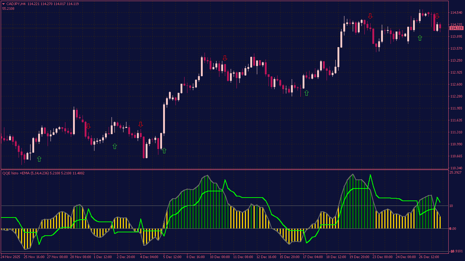
Task: Click the green buy arrow near 26 Dec
Action: [420, 38]
